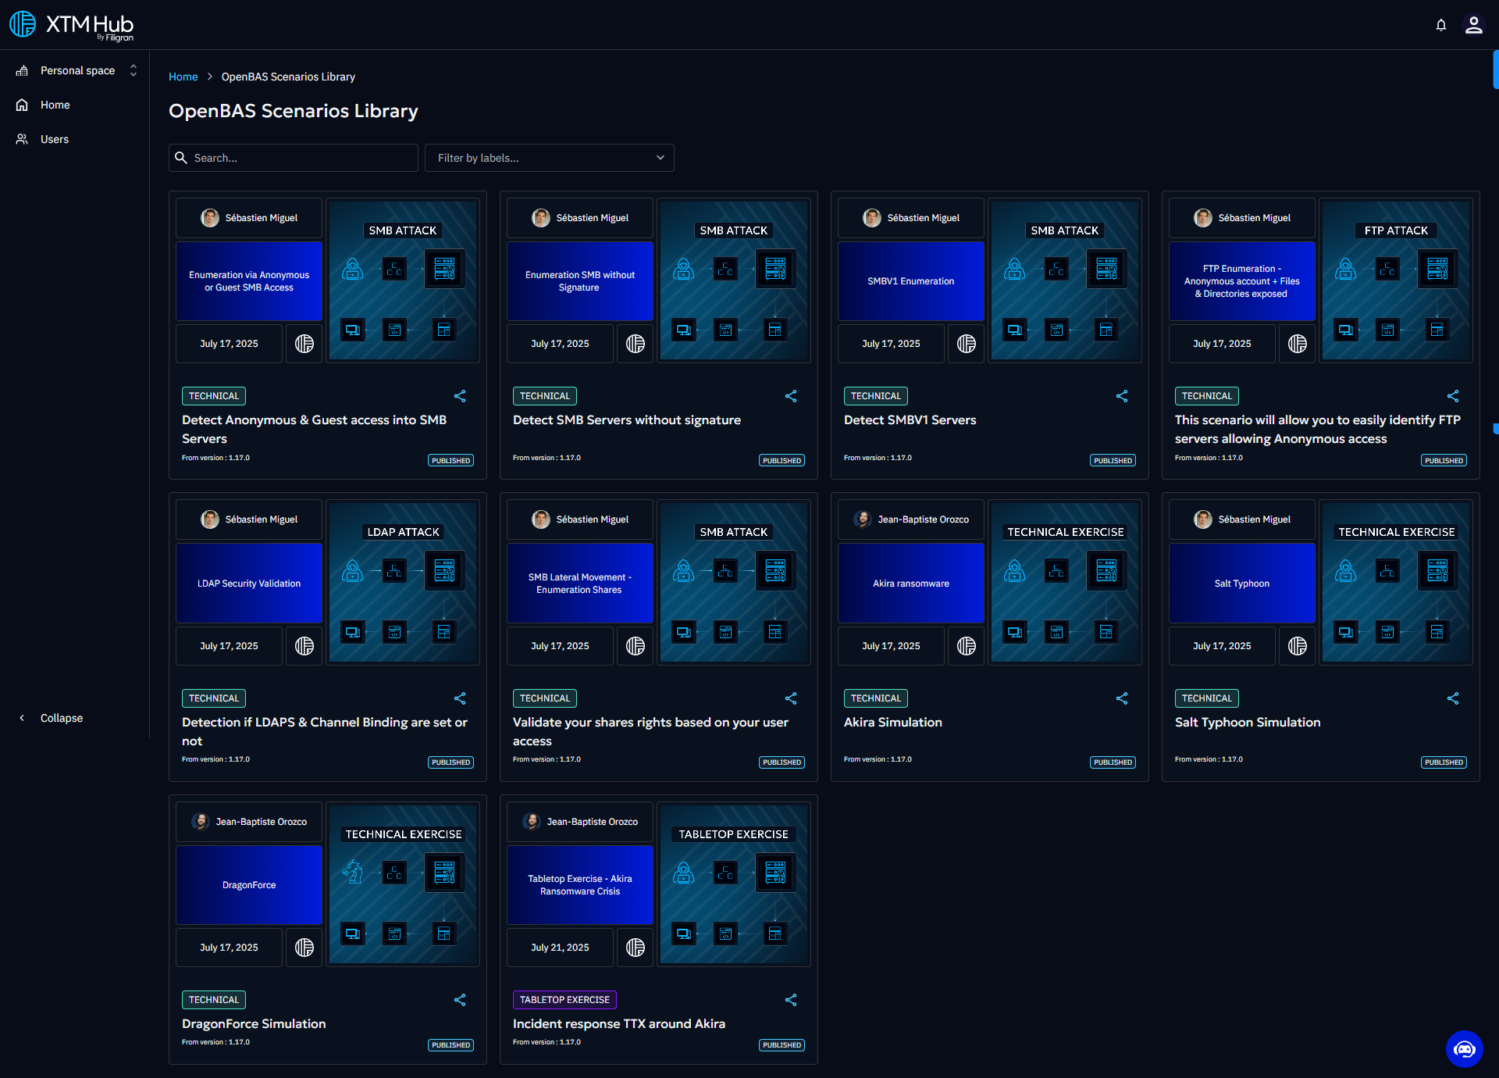Expand the Personal space switcher
This screenshot has width=1499, height=1078.
(134, 70)
